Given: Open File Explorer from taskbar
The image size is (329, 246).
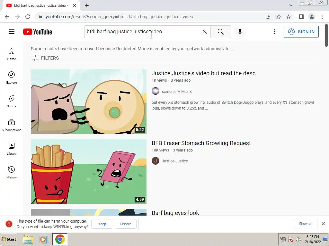Looking at the screenshot, I should 28,239.
